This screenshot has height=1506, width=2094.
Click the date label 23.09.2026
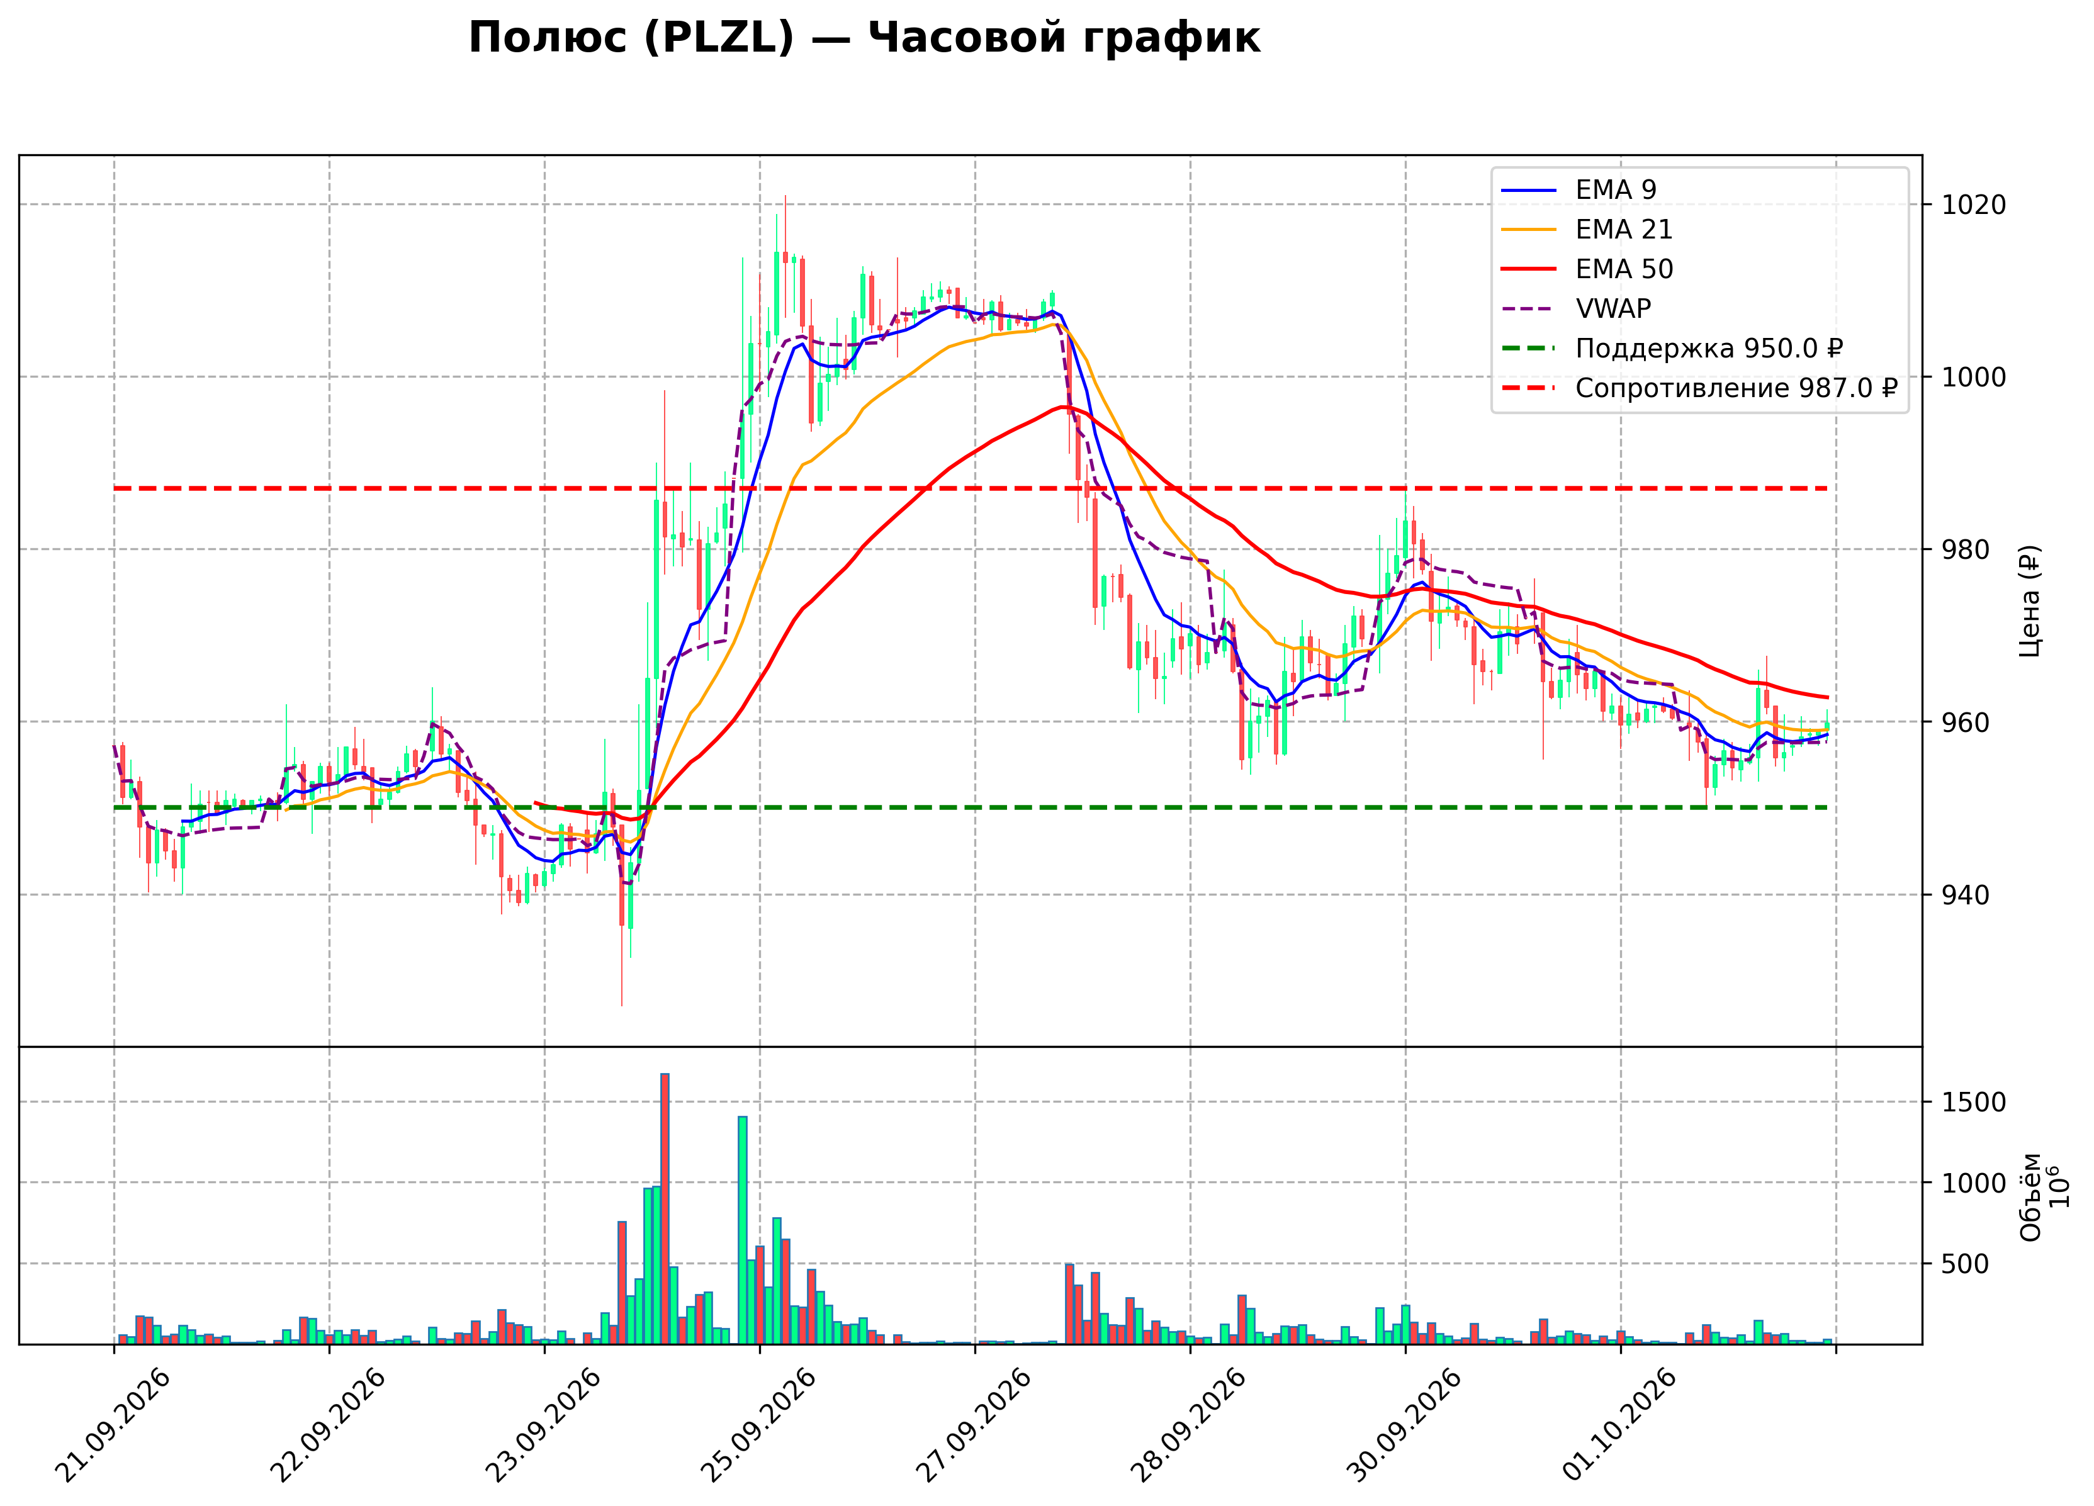tap(543, 1425)
